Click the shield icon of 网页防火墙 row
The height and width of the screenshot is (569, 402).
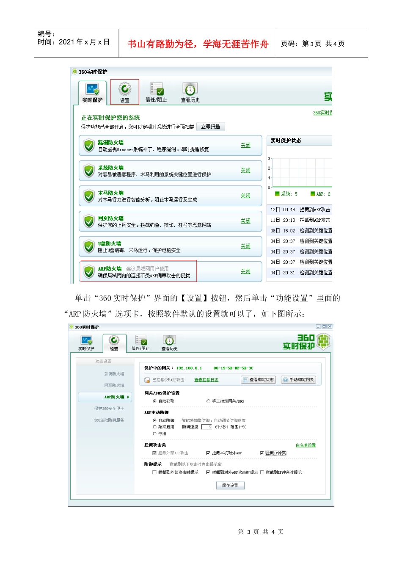coord(89,221)
